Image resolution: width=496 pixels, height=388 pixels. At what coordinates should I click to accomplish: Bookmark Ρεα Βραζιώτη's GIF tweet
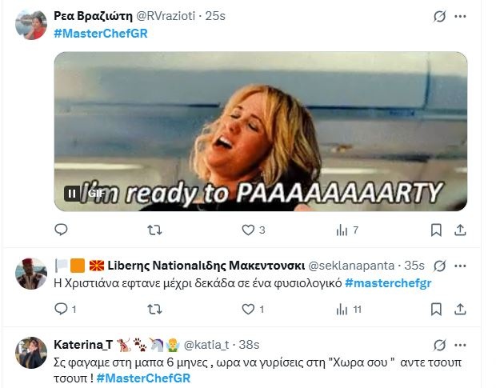pyautogui.click(x=436, y=230)
